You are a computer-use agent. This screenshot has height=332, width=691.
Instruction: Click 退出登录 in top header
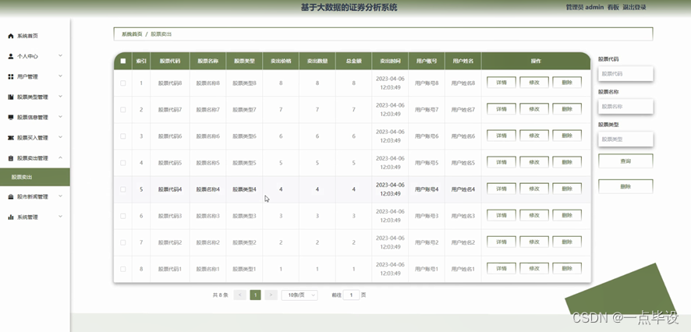point(634,7)
